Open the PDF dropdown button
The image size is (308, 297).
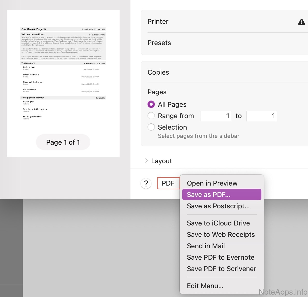point(168,183)
